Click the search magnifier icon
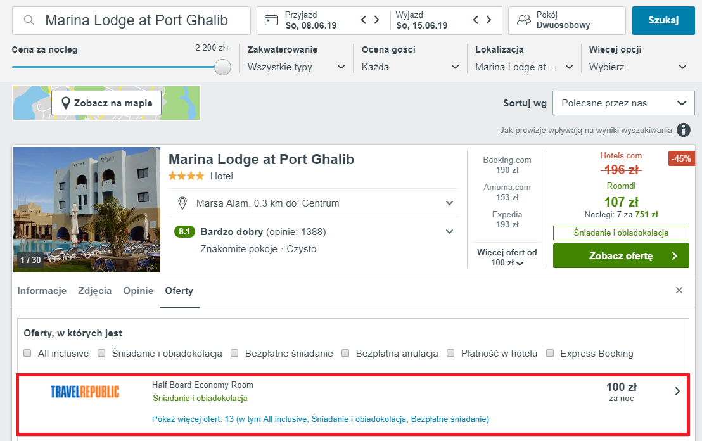The image size is (702, 441). [x=29, y=21]
